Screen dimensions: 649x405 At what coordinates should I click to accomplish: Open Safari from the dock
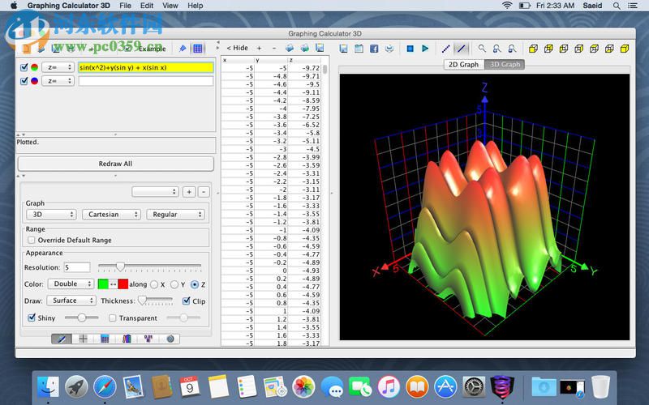(x=105, y=387)
